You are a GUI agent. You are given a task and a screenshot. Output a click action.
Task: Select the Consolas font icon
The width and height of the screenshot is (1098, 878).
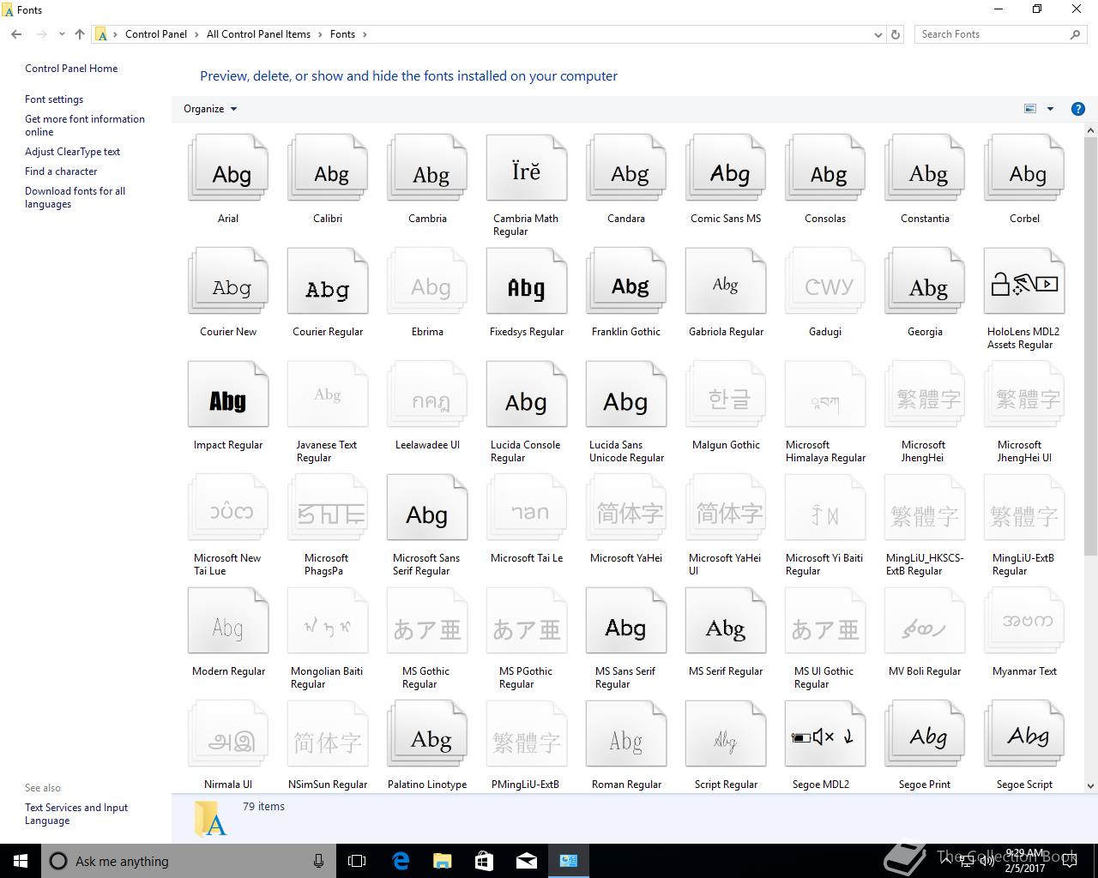[x=825, y=168]
